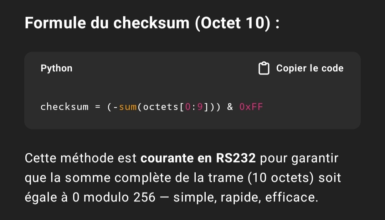Click the Python language label
Screen dimensions: 385x220
[x=56, y=68]
